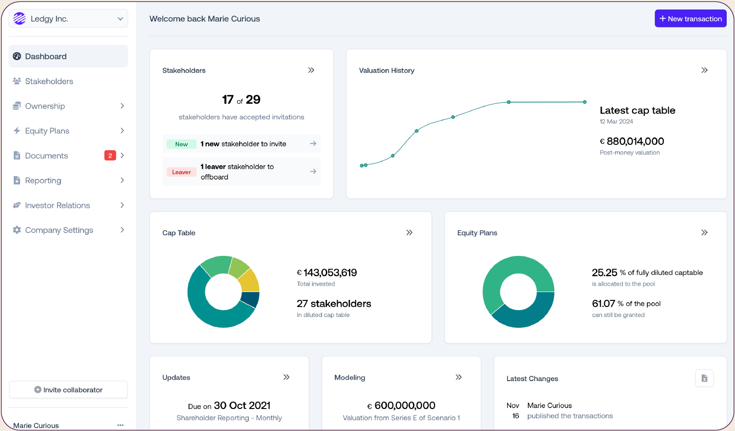Screen dimensions: 735x431
Task: Select Dashboard in the sidebar menu
Action: 69,56
